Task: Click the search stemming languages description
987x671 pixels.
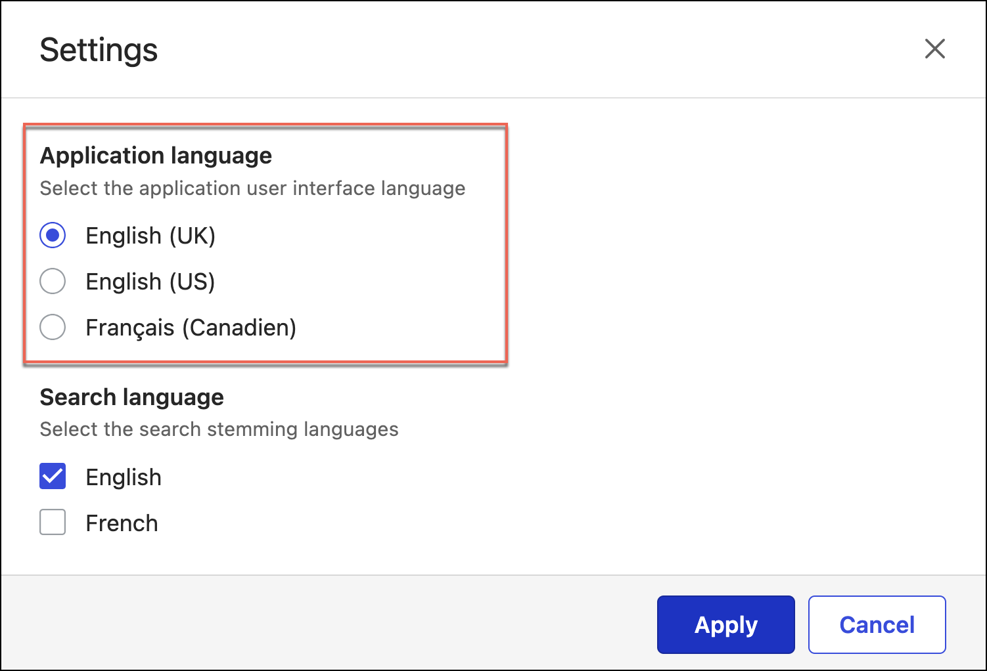Action: [x=219, y=429]
